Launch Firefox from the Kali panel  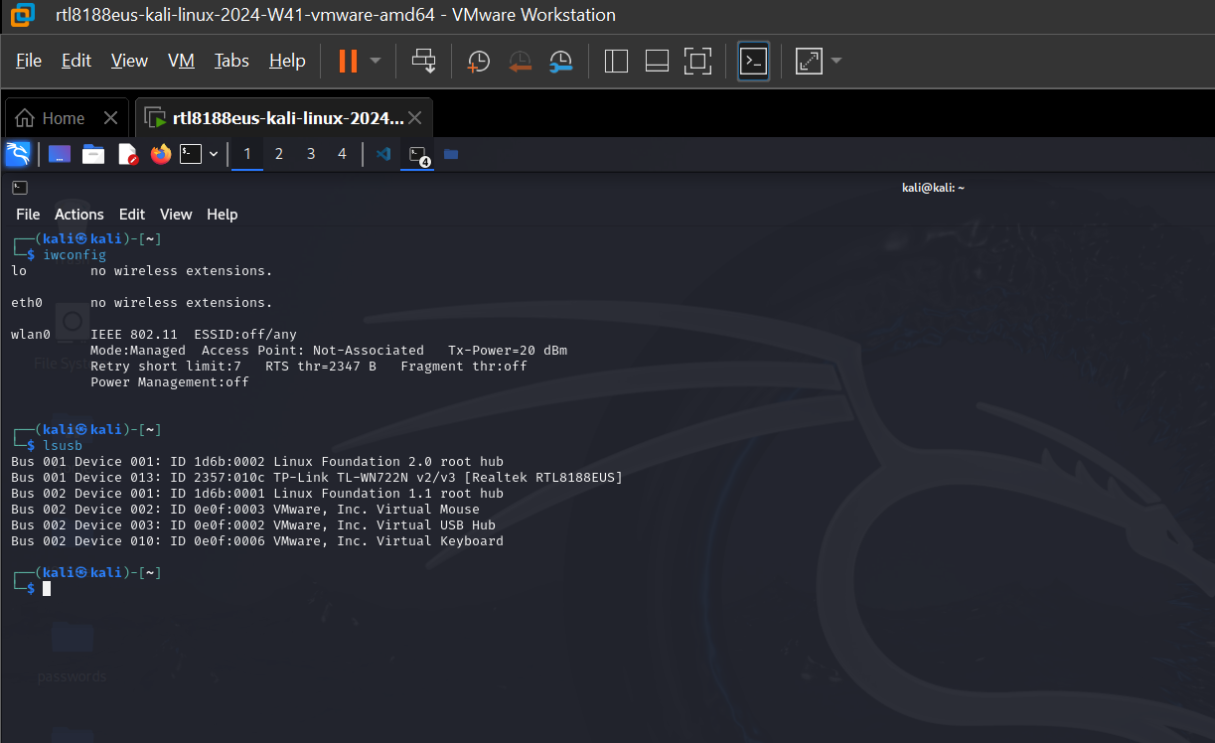pyautogui.click(x=161, y=154)
